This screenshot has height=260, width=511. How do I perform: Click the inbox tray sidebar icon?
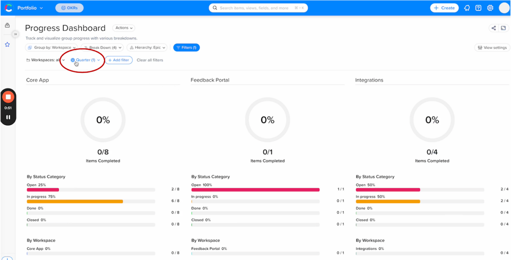click(x=7, y=25)
